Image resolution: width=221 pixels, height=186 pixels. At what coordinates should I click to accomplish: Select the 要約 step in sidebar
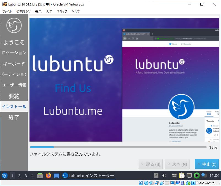pos(14,96)
